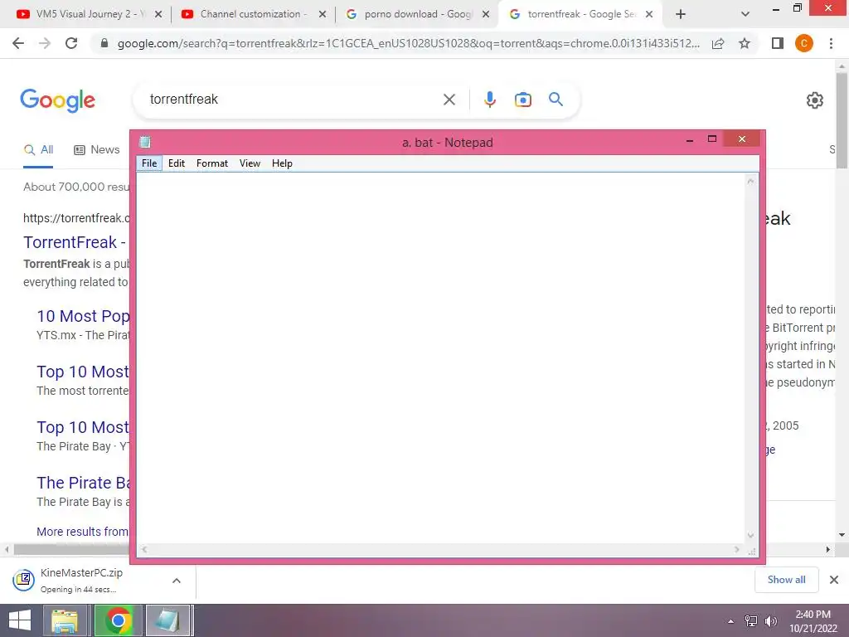Click the Google search magnifier button
The image size is (849, 637).
(x=555, y=100)
